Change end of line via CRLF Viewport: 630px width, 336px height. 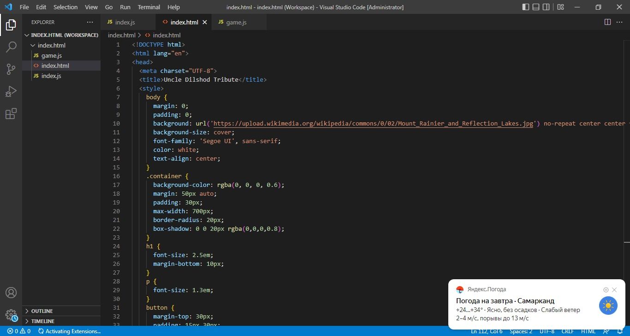click(x=568, y=331)
